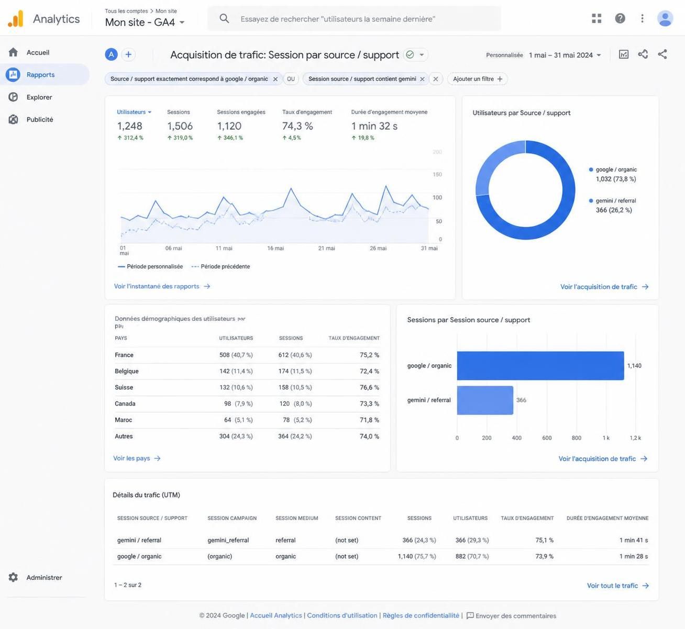Select the France row in the country table

247,355
